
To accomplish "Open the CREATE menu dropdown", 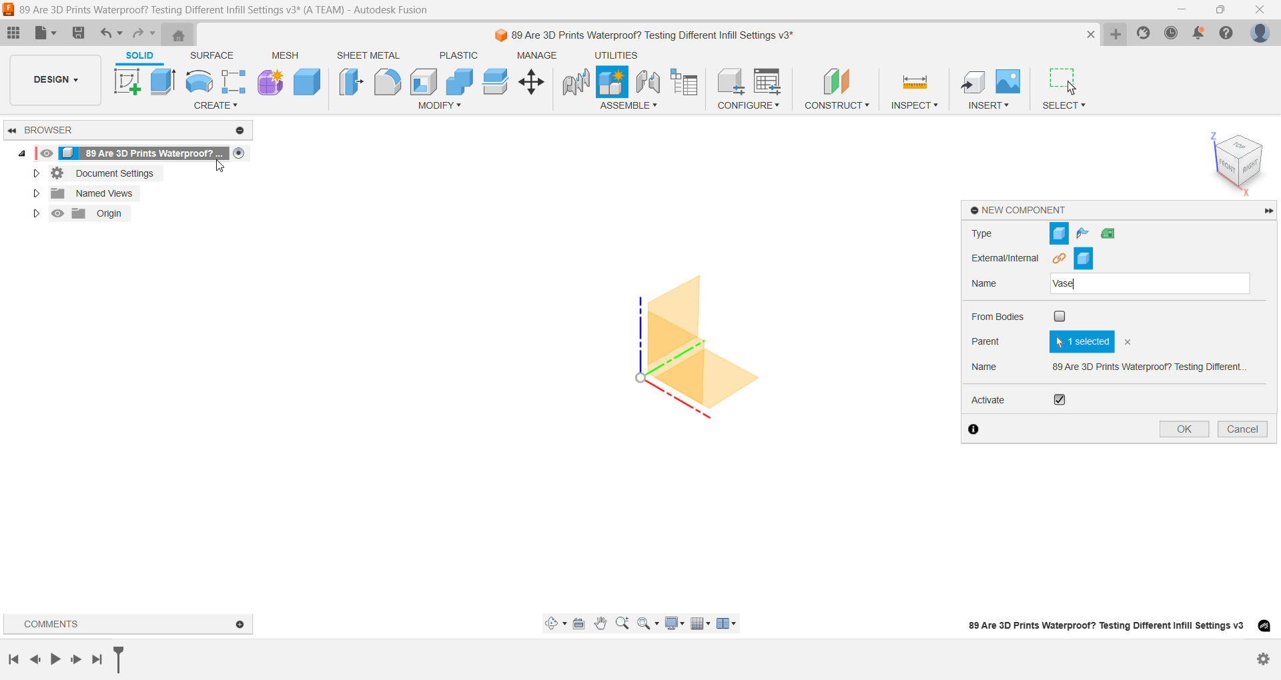I will [x=216, y=105].
